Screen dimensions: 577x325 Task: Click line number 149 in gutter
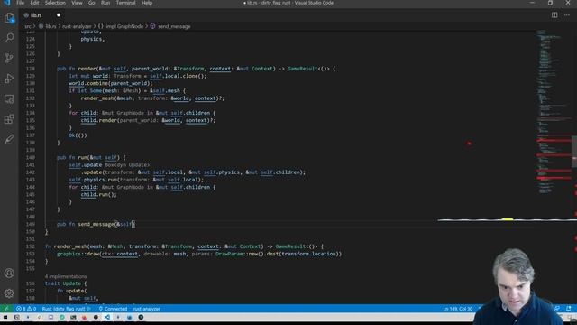click(30, 224)
